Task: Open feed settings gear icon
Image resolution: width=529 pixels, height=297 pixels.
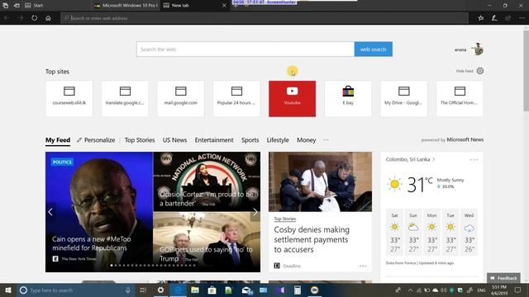Action: click(x=480, y=71)
